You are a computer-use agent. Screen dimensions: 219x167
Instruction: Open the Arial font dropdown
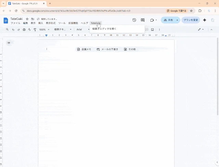tap(83, 29)
